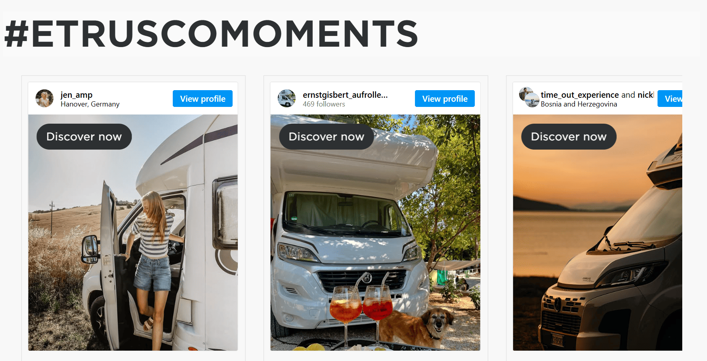This screenshot has height=361, width=707.
Task: Select Hanover, Germany location text
Action: click(x=90, y=104)
